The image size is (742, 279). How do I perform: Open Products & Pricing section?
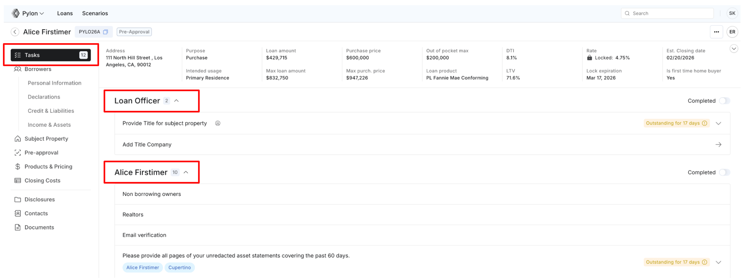pyautogui.click(x=48, y=167)
